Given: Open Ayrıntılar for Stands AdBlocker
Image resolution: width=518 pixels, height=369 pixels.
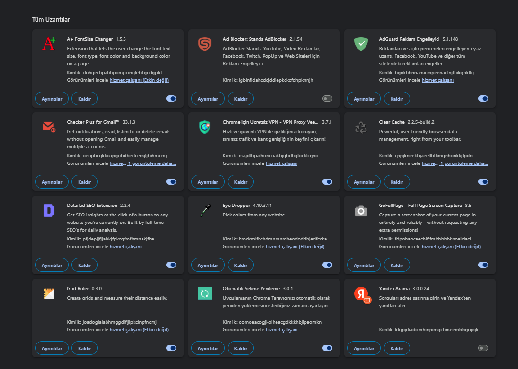Looking at the screenshot, I should [x=208, y=99].
